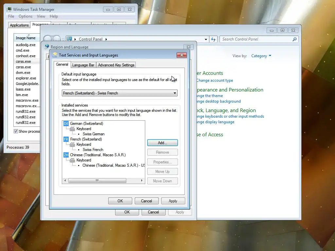Select lsm.exe in the process list
This screenshot has width=335, height=251.
[22, 95]
